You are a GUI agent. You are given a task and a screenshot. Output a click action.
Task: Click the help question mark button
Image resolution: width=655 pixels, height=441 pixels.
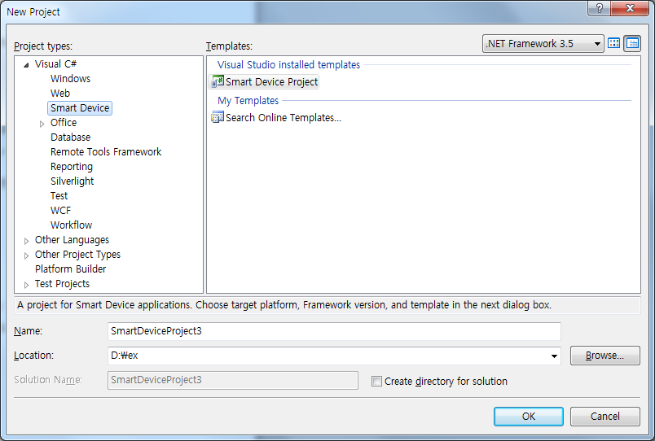[599, 8]
